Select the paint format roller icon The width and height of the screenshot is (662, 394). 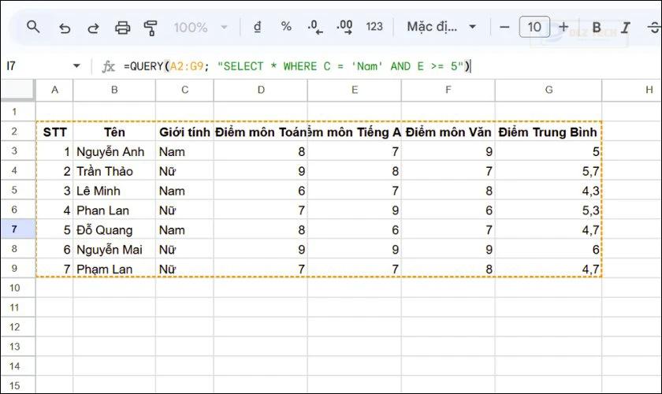(151, 28)
